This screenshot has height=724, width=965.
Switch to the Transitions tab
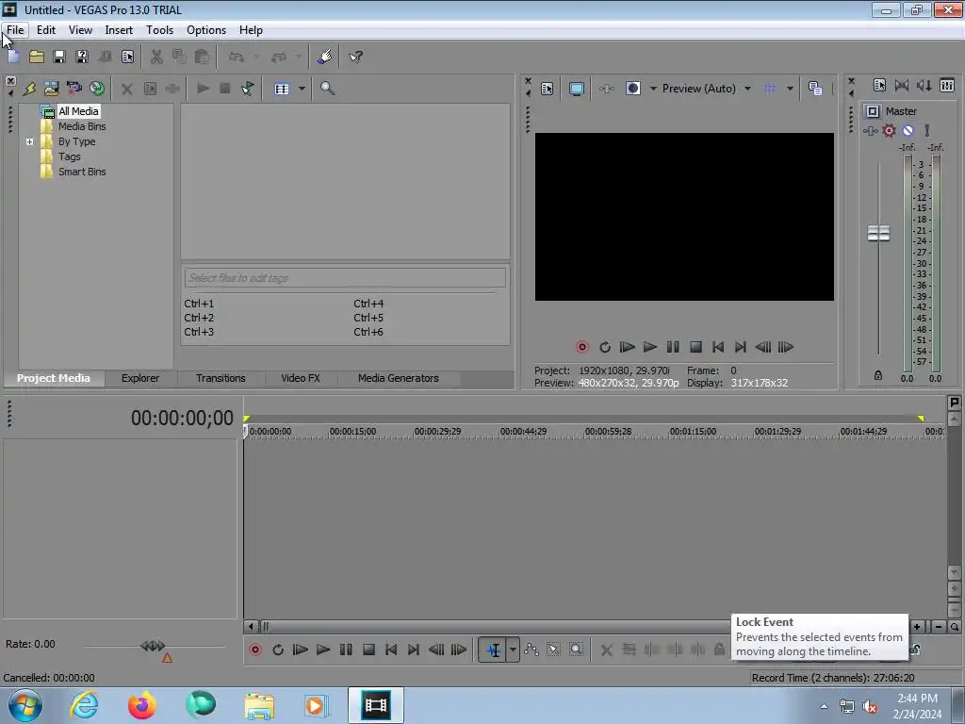pyautogui.click(x=221, y=378)
